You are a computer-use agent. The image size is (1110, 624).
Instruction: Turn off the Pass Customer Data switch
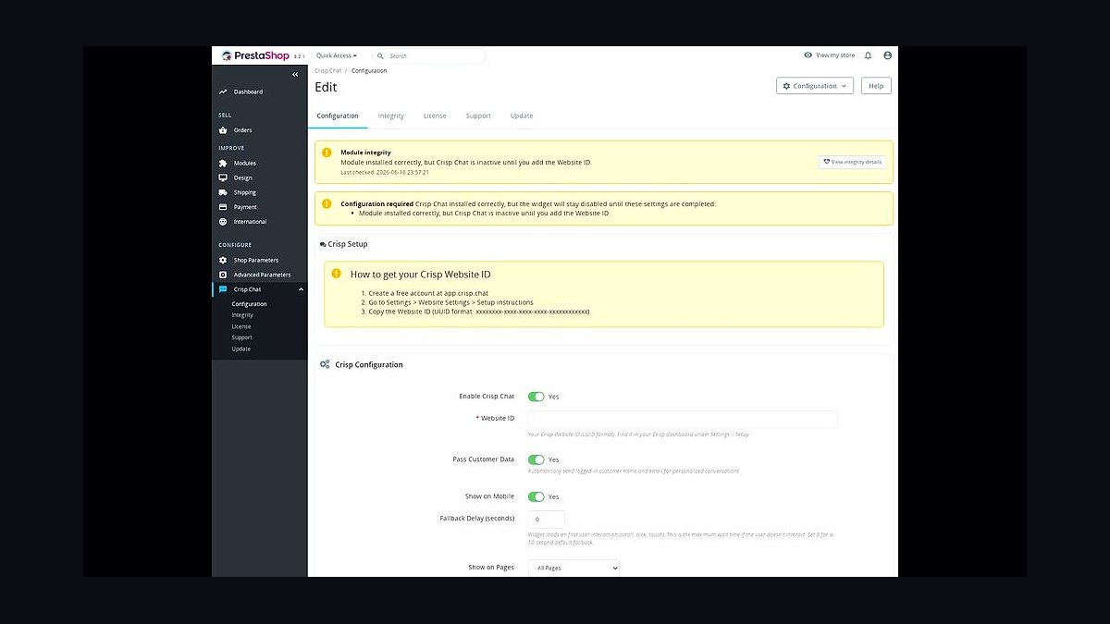tap(536, 459)
